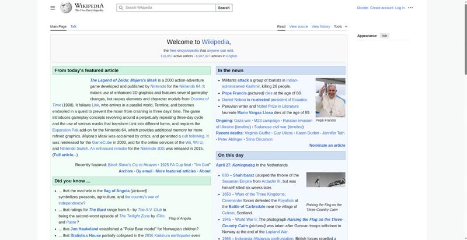
Task: Open Majora's Mask featured article link
Action: (x=123, y=80)
